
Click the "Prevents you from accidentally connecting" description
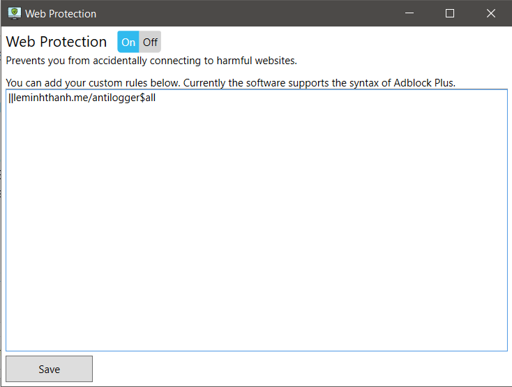(112, 60)
